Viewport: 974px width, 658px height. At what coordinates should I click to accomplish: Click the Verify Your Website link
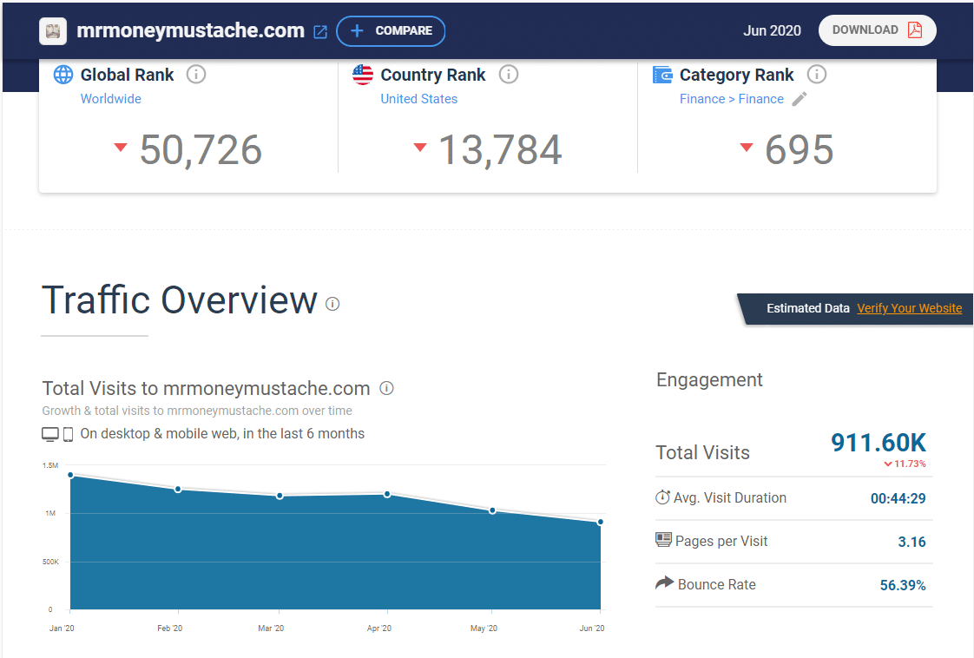coord(910,308)
